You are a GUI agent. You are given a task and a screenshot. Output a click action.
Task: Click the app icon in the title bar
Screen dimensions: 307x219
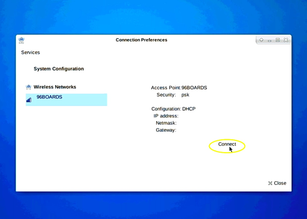22,40
